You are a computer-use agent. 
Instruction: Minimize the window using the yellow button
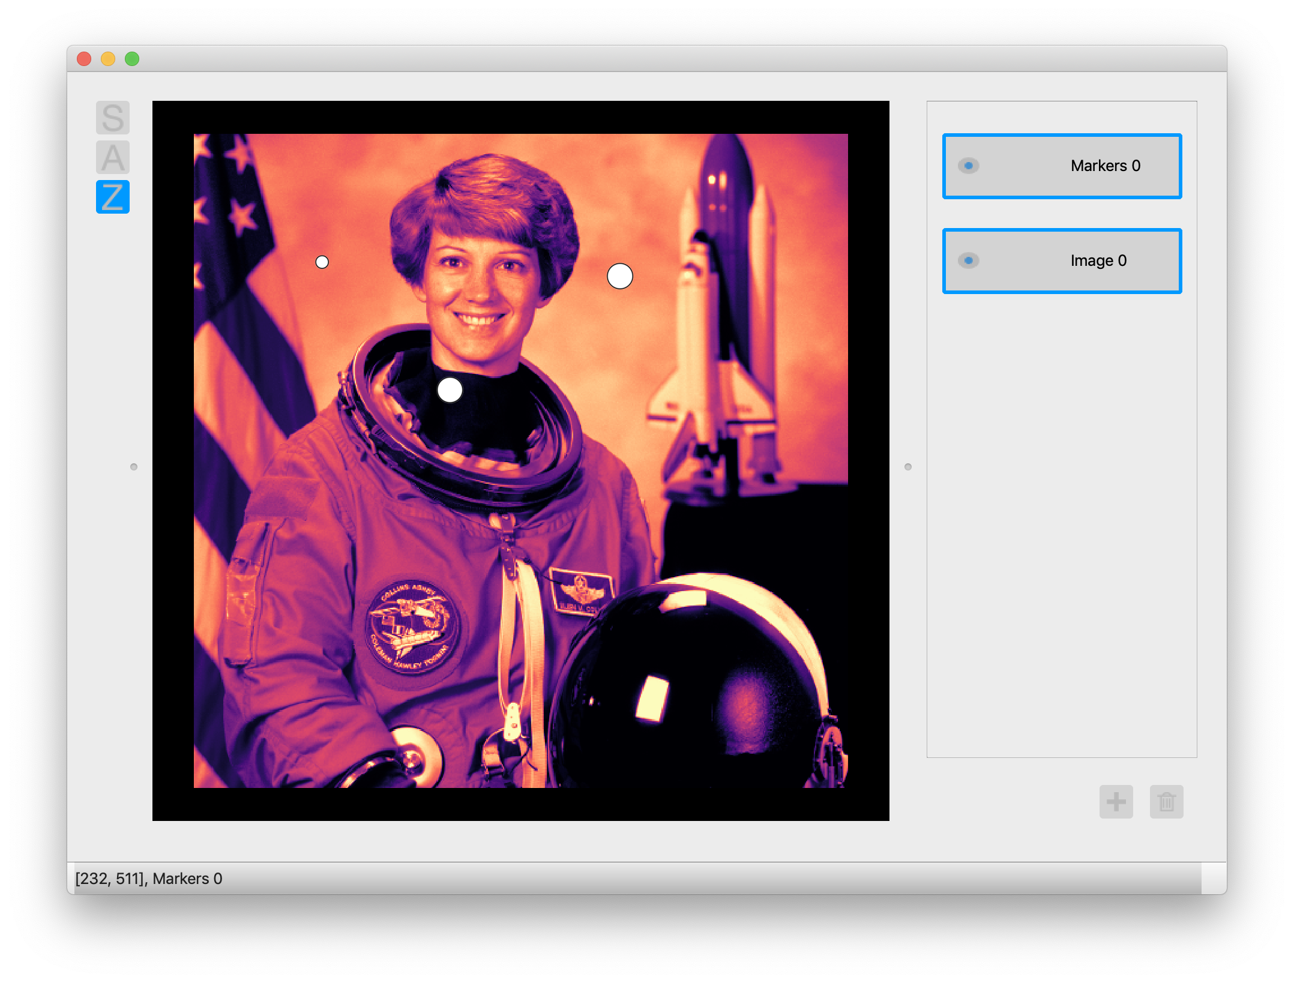pyautogui.click(x=108, y=59)
